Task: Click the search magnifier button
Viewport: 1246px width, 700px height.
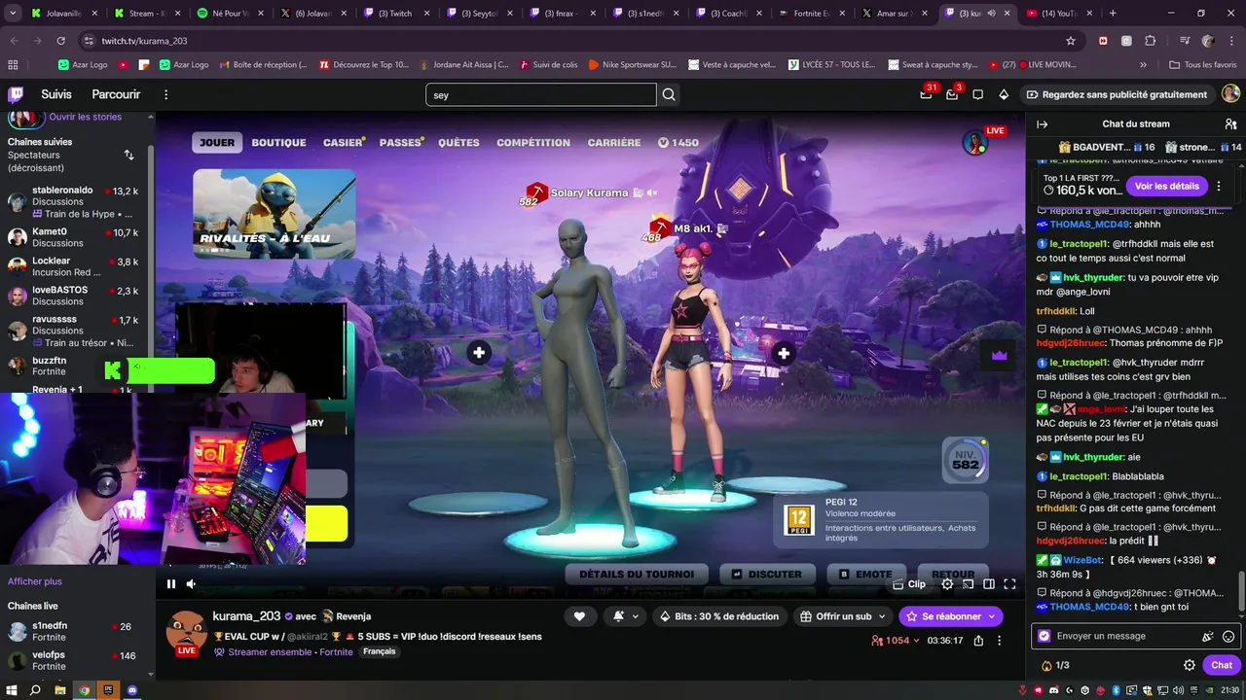Action: pyautogui.click(x=669, y=95)
